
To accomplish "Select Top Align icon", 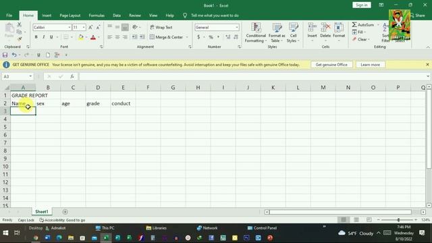I will [109, 27].
